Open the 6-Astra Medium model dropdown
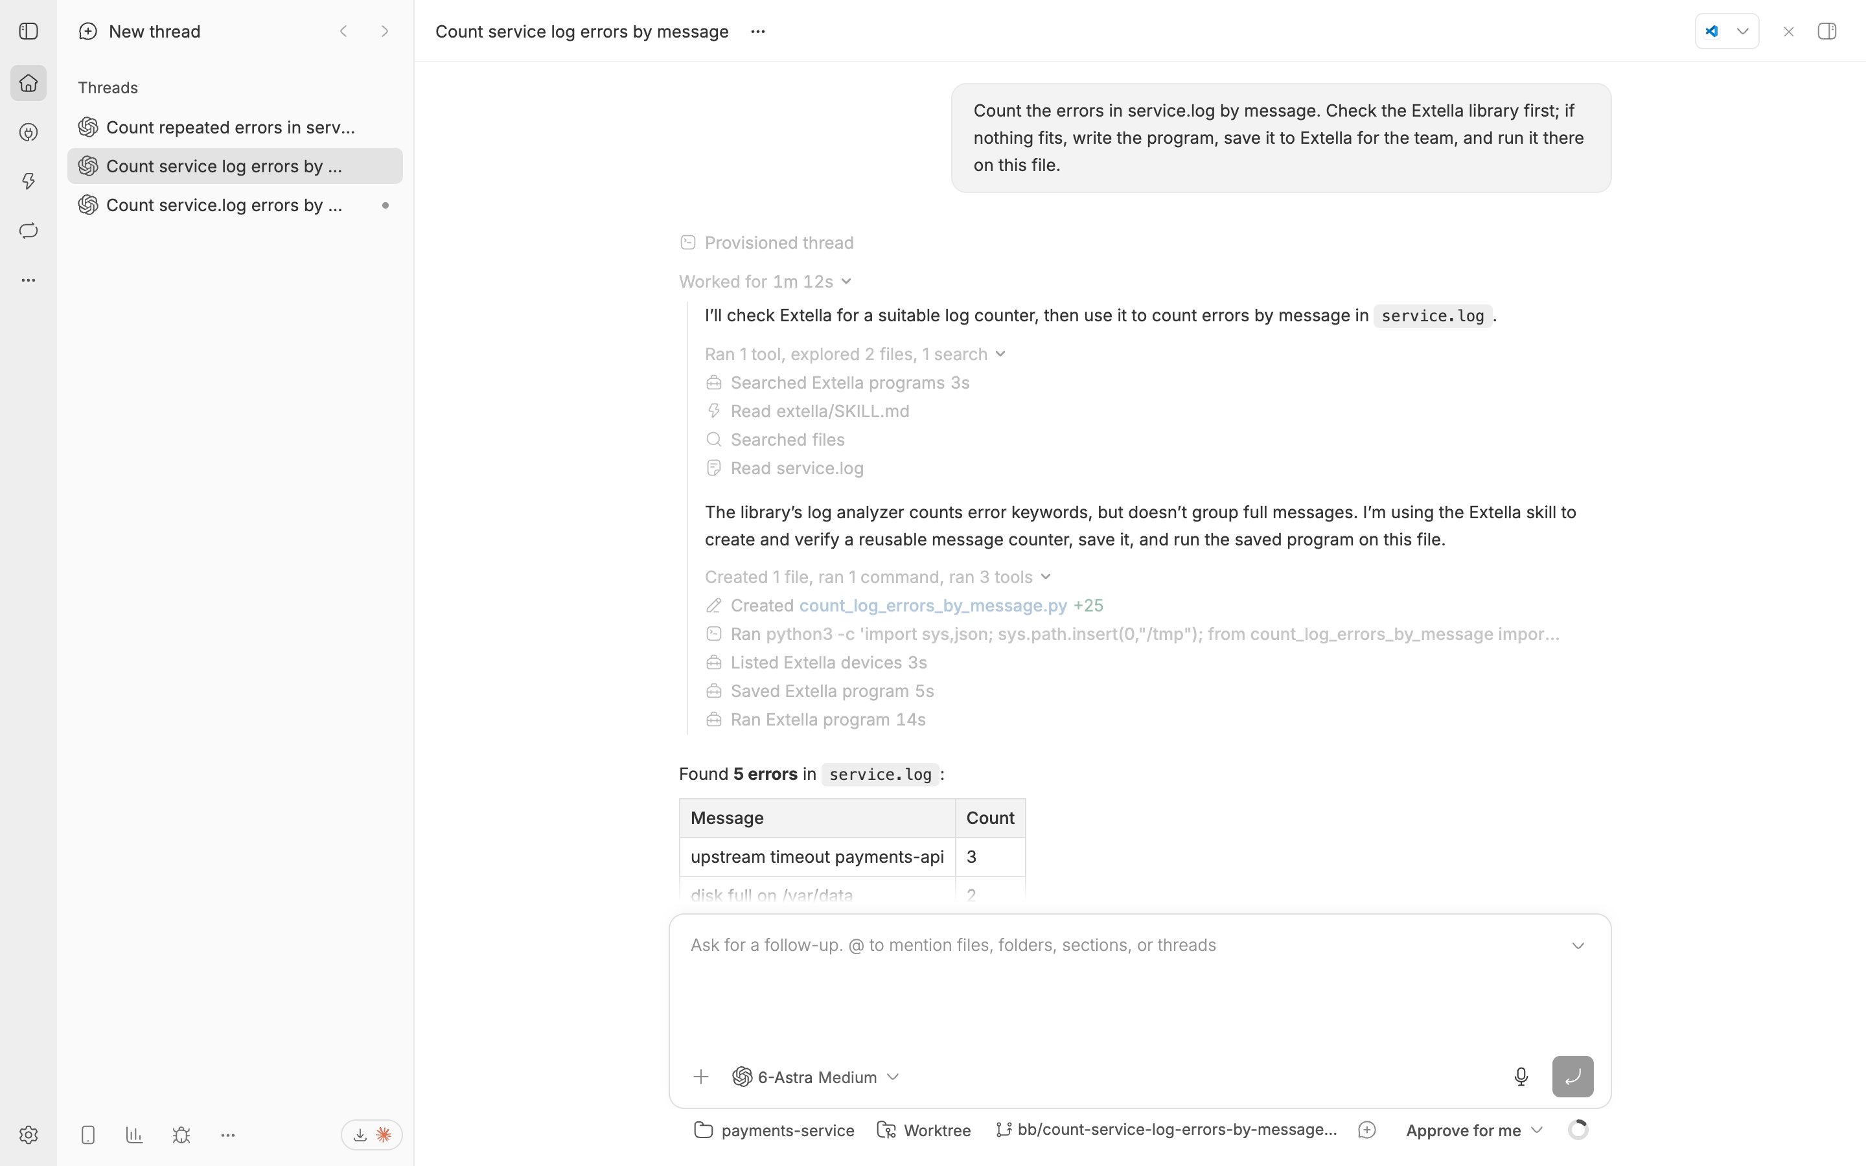 [x=816, y=1077]
